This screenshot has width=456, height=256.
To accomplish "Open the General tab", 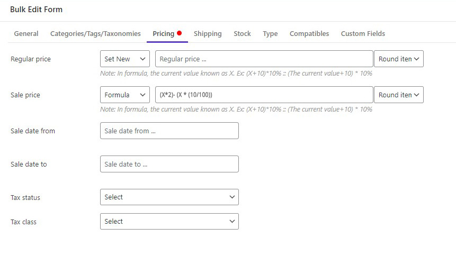I will [26, 34].
